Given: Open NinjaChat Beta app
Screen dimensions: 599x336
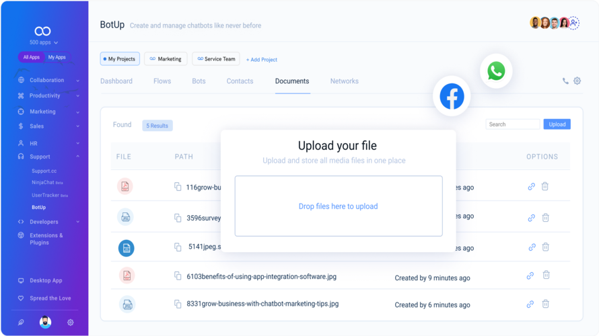Looking at the screenshot, I should point(47,183).
